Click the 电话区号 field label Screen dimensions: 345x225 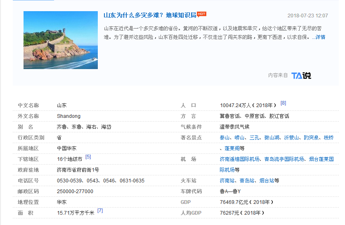[28, 181]
